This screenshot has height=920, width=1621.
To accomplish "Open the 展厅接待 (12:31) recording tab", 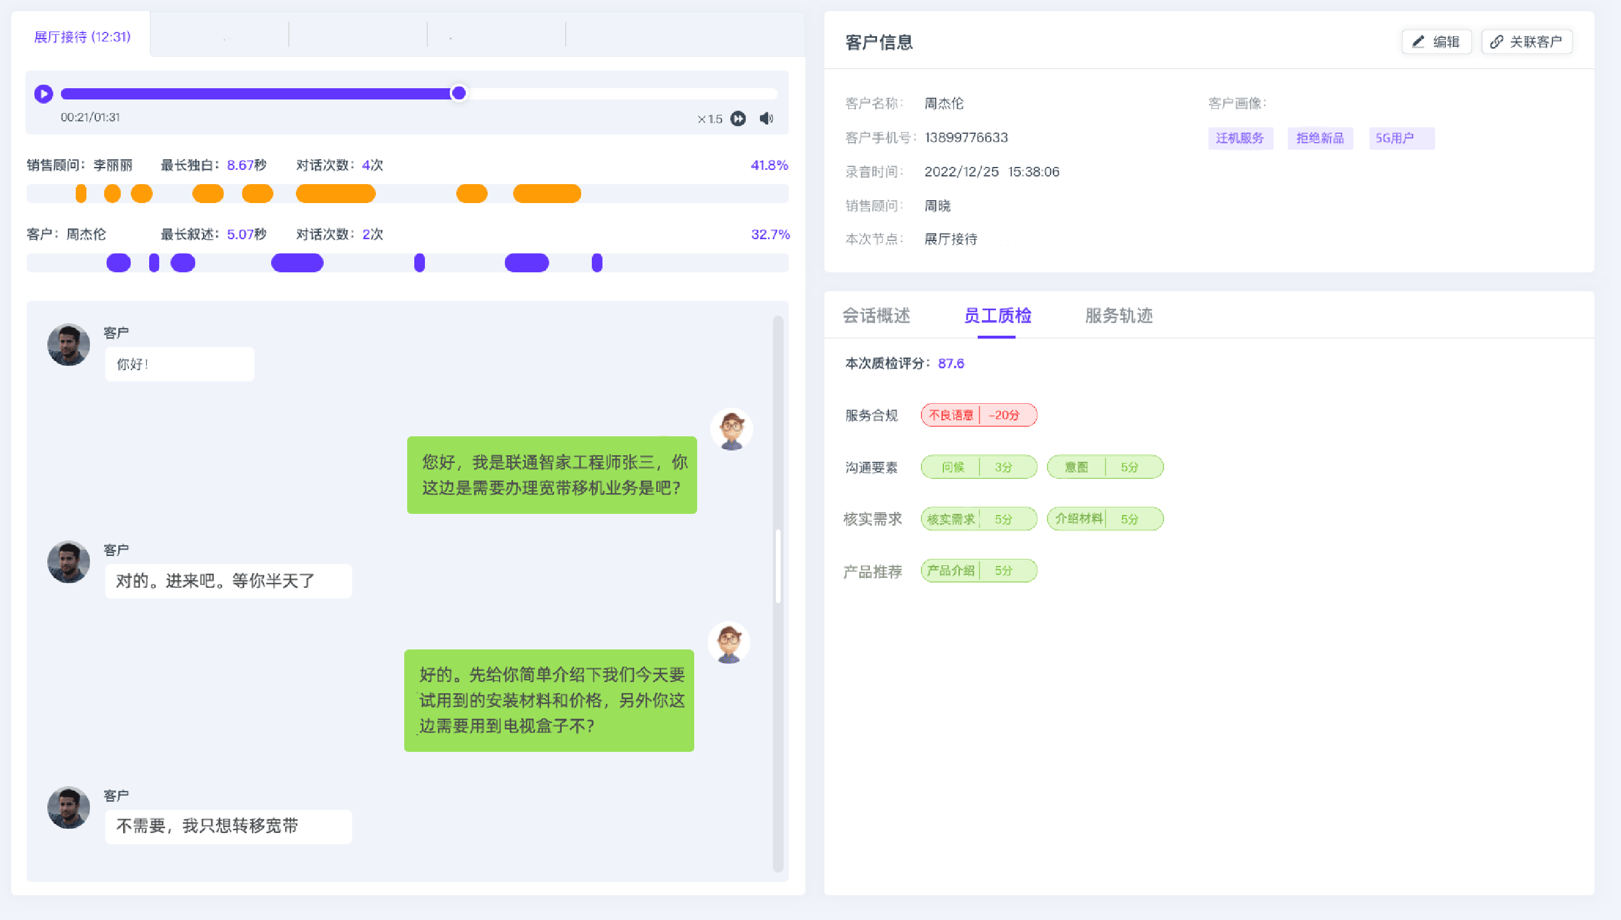I will point(82,37).
